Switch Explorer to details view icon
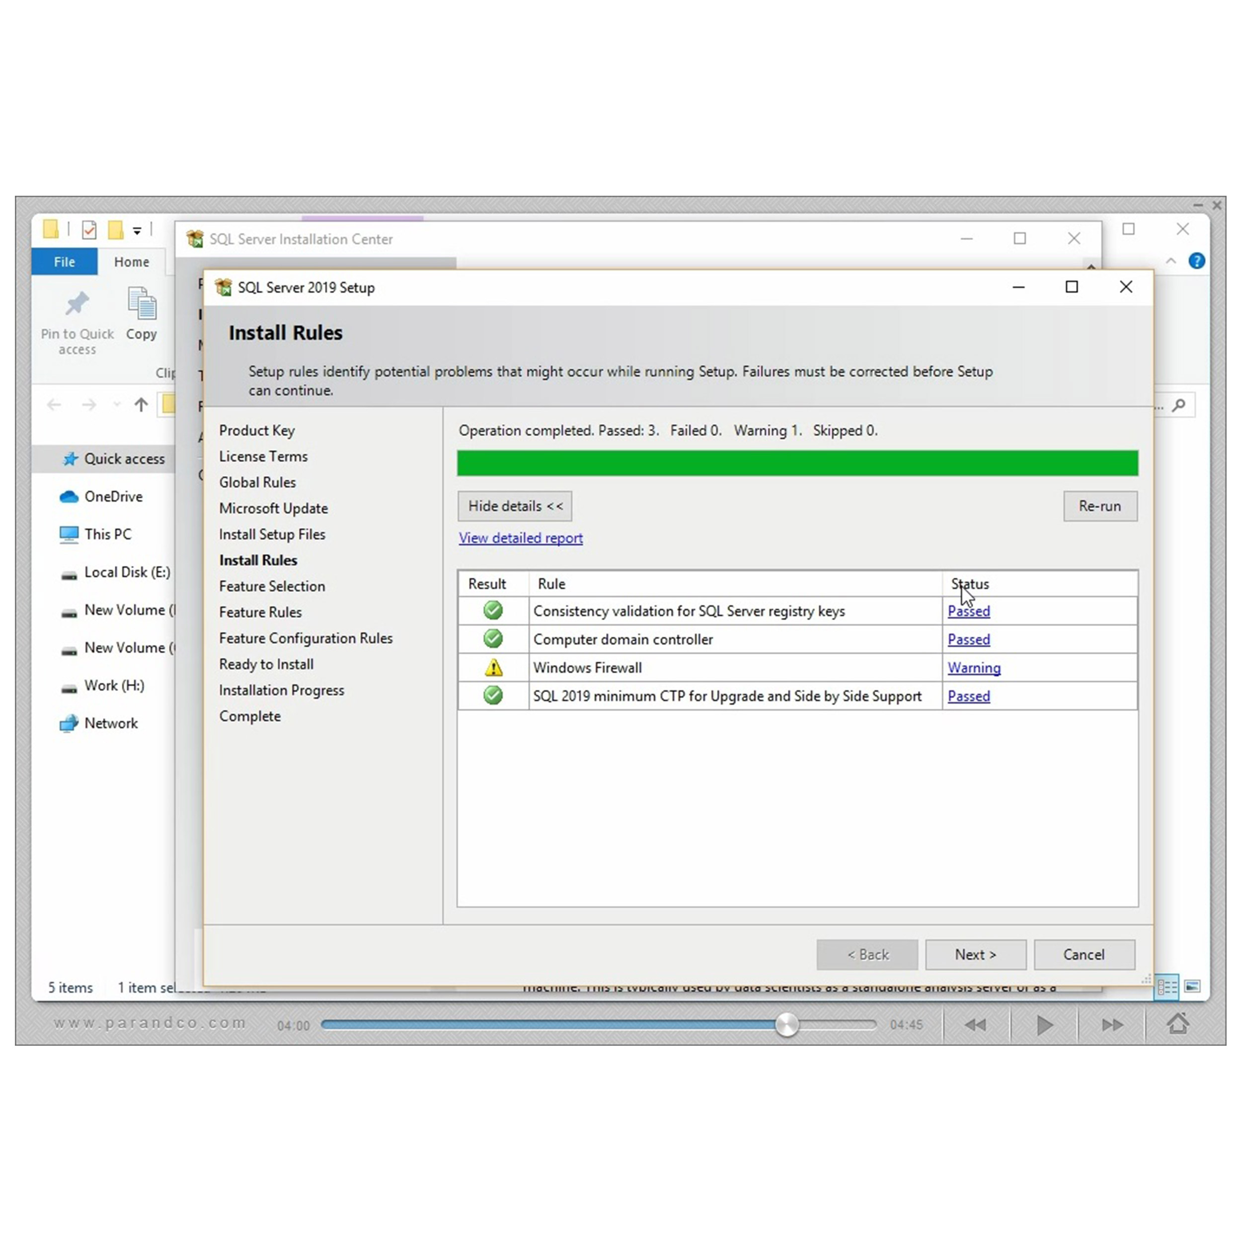 click(x=1167, y=987)
